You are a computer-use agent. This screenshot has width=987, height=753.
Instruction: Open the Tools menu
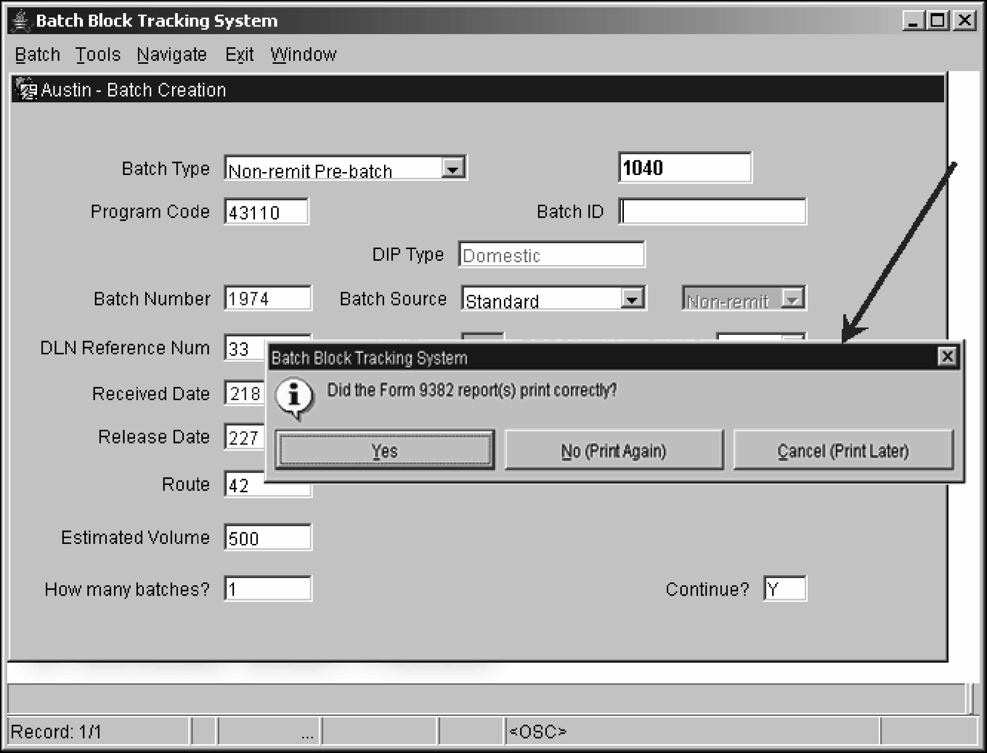click(x=97, y=55)
